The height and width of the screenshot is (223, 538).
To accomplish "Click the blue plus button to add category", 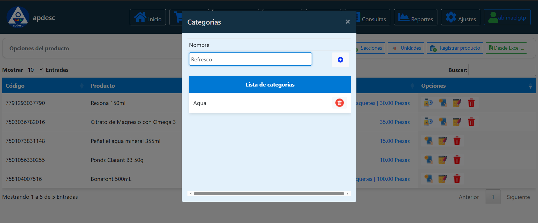I will 340,60.
